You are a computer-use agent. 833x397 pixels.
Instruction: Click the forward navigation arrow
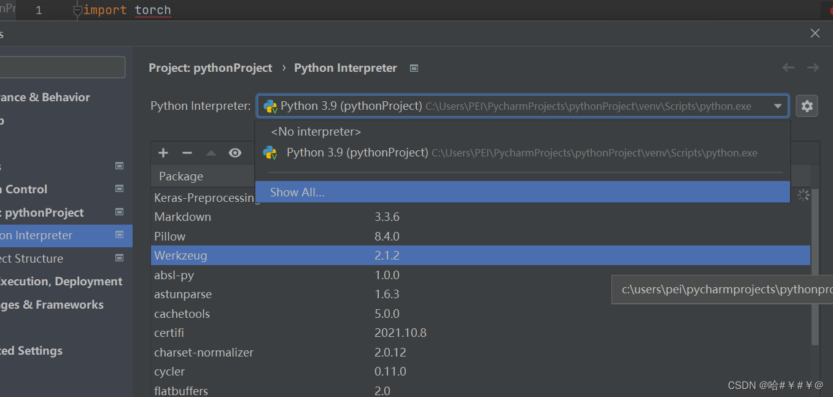click(813, 67)
